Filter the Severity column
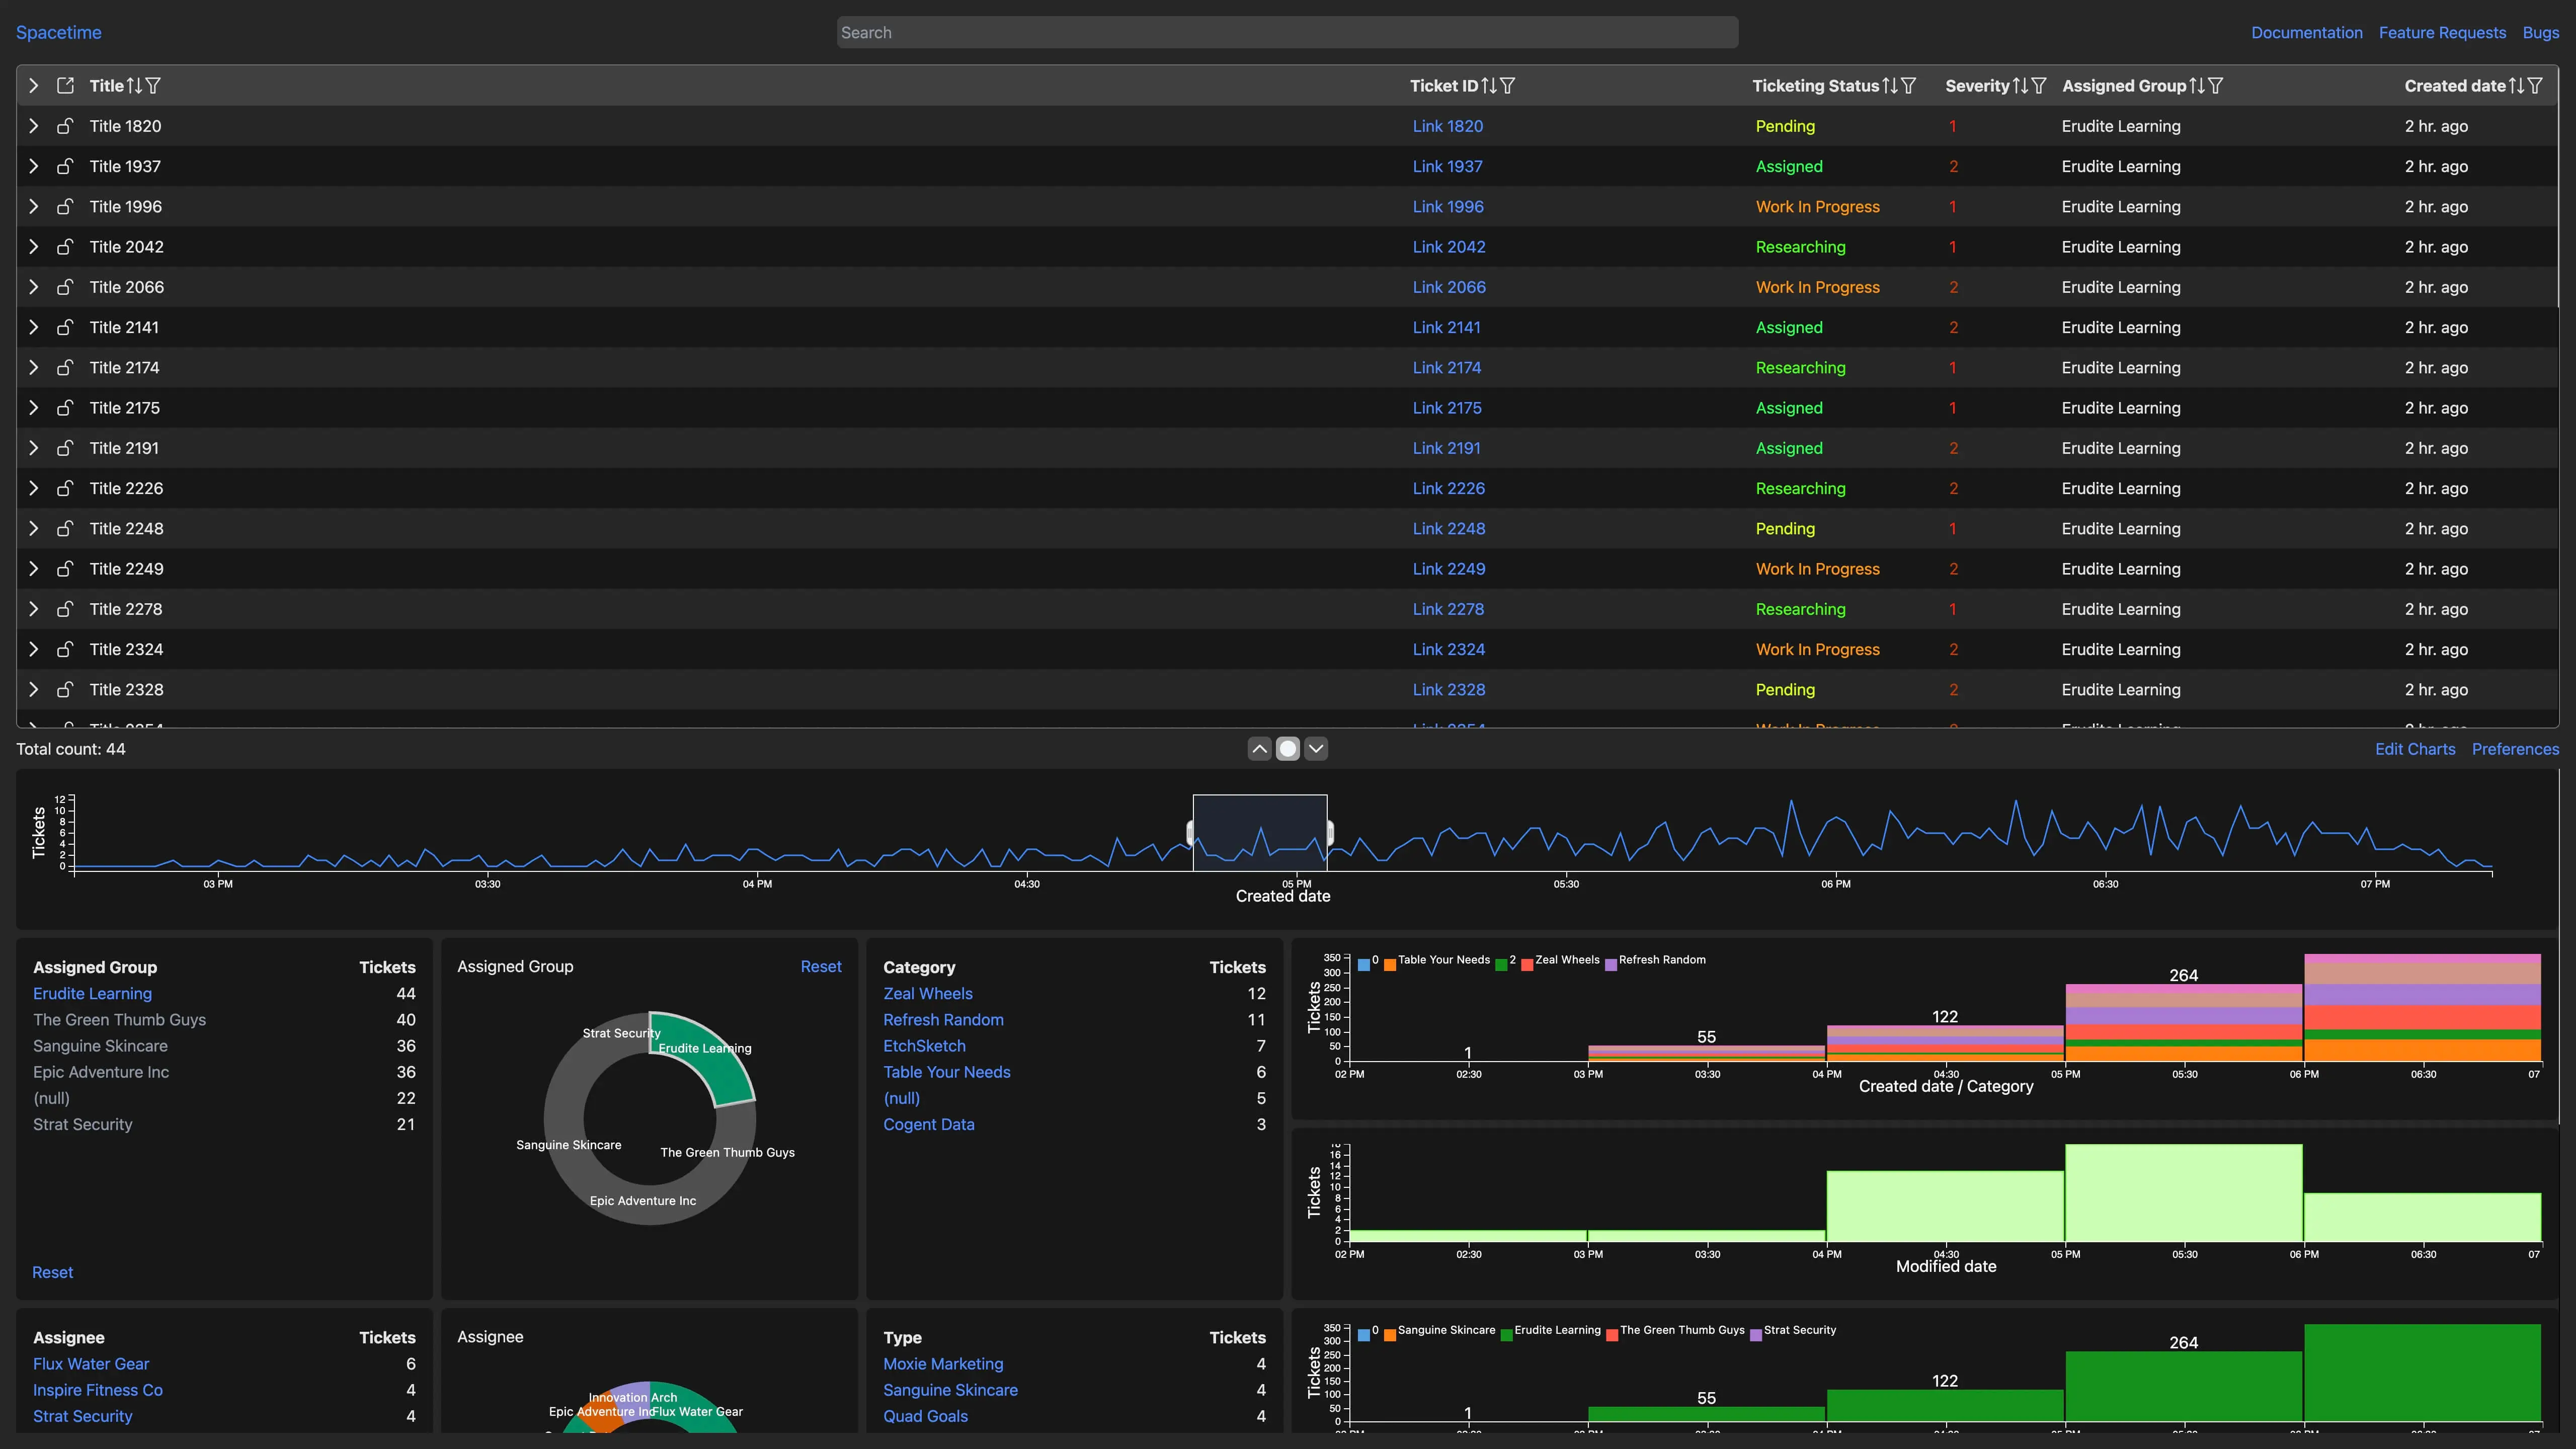This screenshot has width=2576, height=1449. coord(2039,86)
